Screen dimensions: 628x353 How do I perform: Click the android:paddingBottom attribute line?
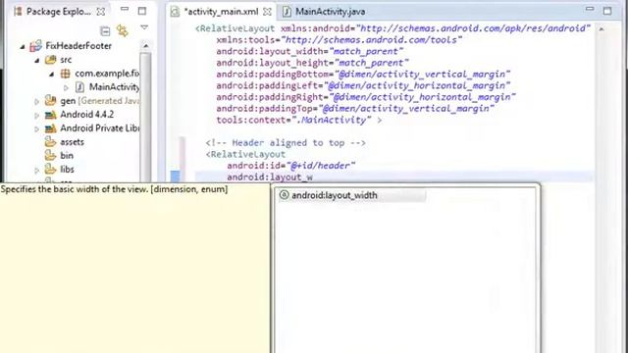[363, 75]
